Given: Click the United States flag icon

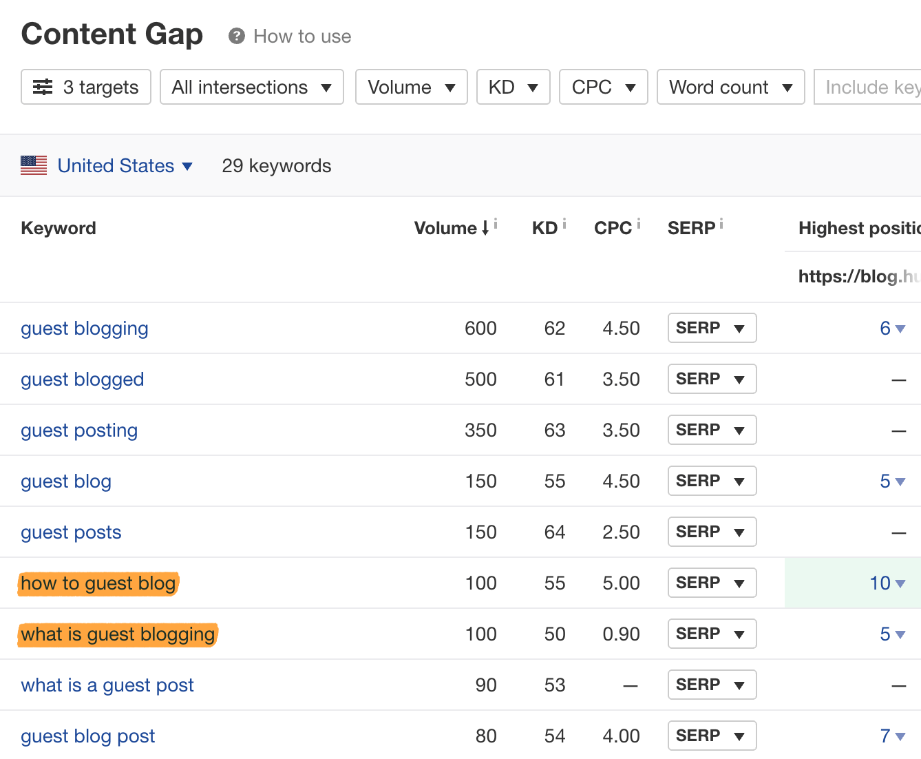Looking at the screenshot, I should tap(34, 166).
